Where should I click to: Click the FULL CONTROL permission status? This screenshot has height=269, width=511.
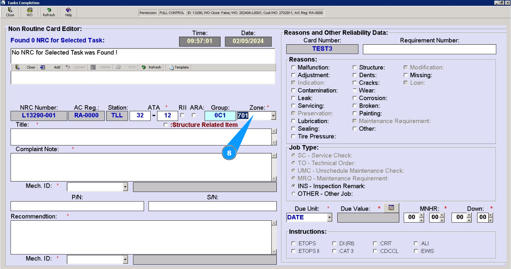click(172, 13)
